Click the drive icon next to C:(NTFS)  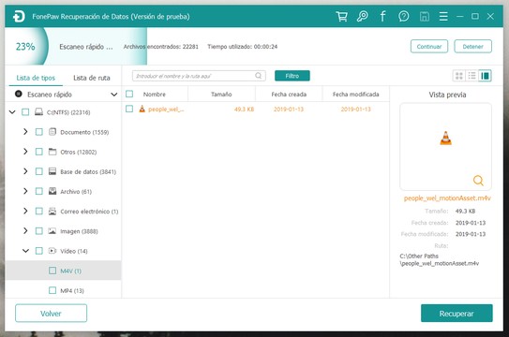coord(38,112)
